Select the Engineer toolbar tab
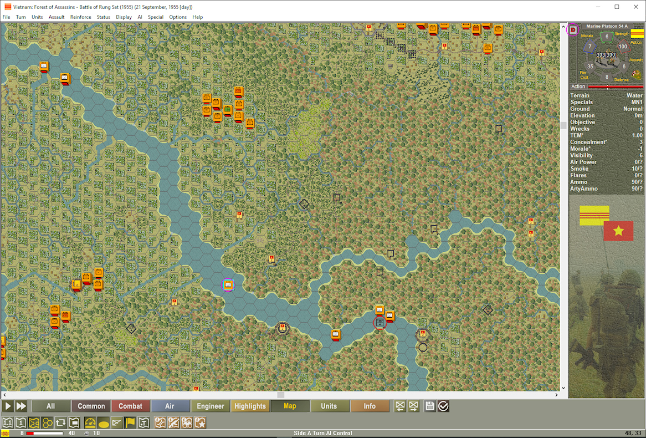This screenshot has width=646, height=438. click(210, 406)
